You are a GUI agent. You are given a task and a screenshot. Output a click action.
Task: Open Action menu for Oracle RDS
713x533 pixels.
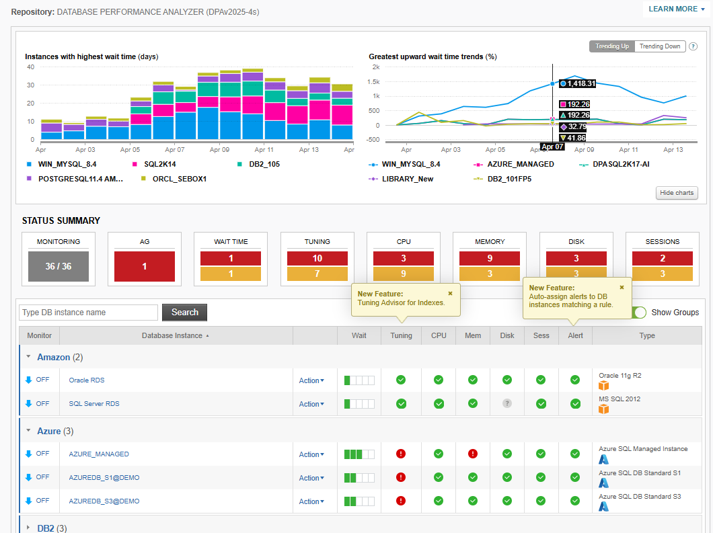tap(311, 381)
